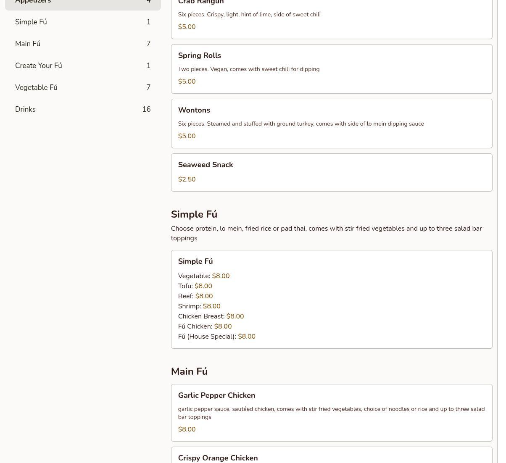The height and width of the screenshot is (463, 506).
Task: Select Create Your Fú sidebar category
Action: click(83, 66)
